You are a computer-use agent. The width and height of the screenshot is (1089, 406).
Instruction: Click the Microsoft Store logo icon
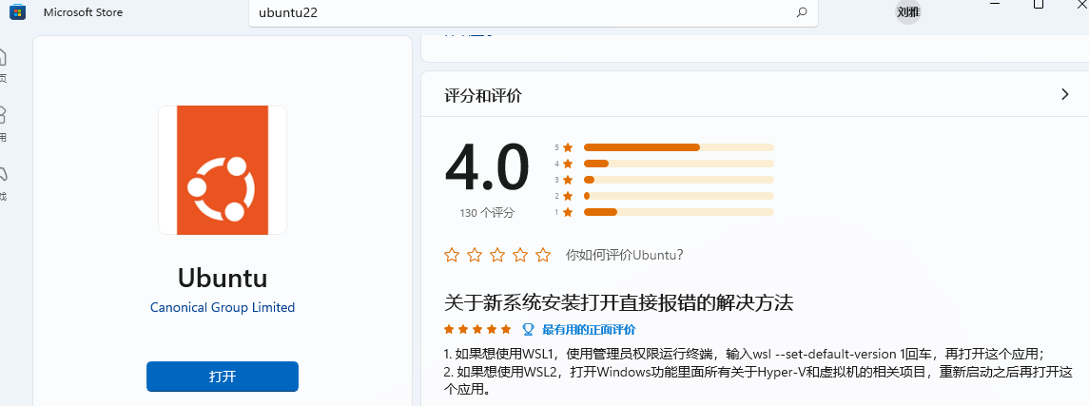click(17, 11)
